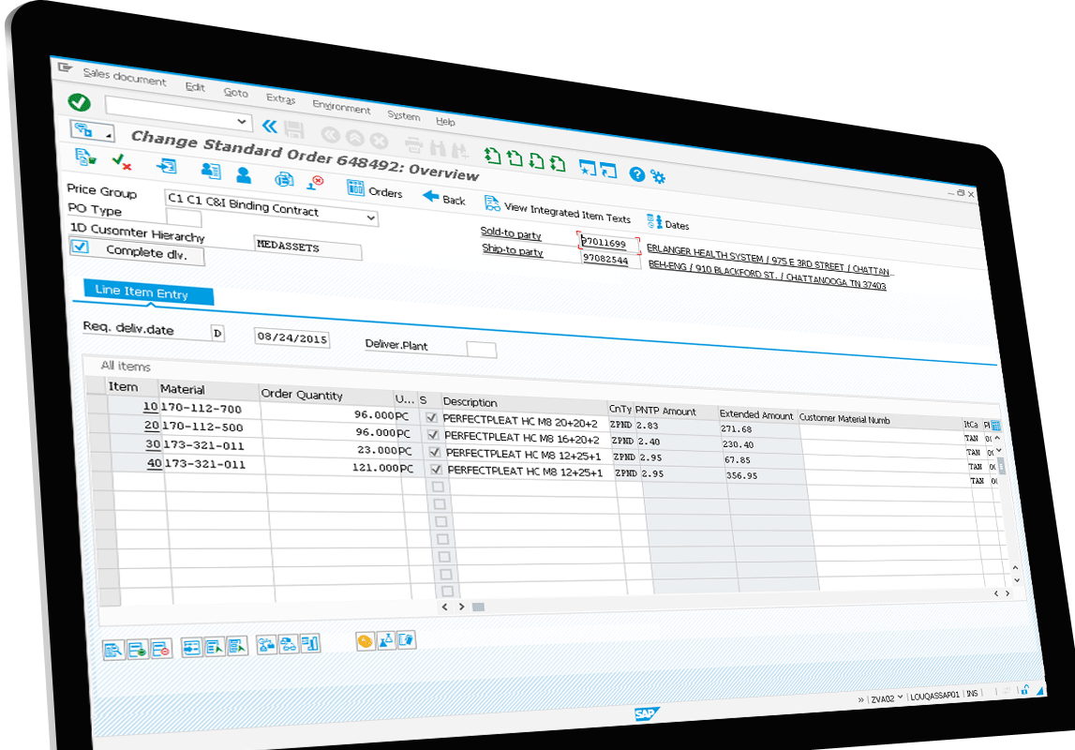The height and width of the screenshot is (750, 1075).
Task: Toggle the S checkbox for item 40
Action: point(436,469)
